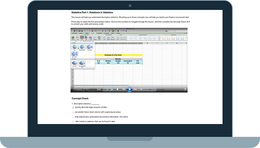
Task: Click the VW cell
Action: click(x=138, y=61)
